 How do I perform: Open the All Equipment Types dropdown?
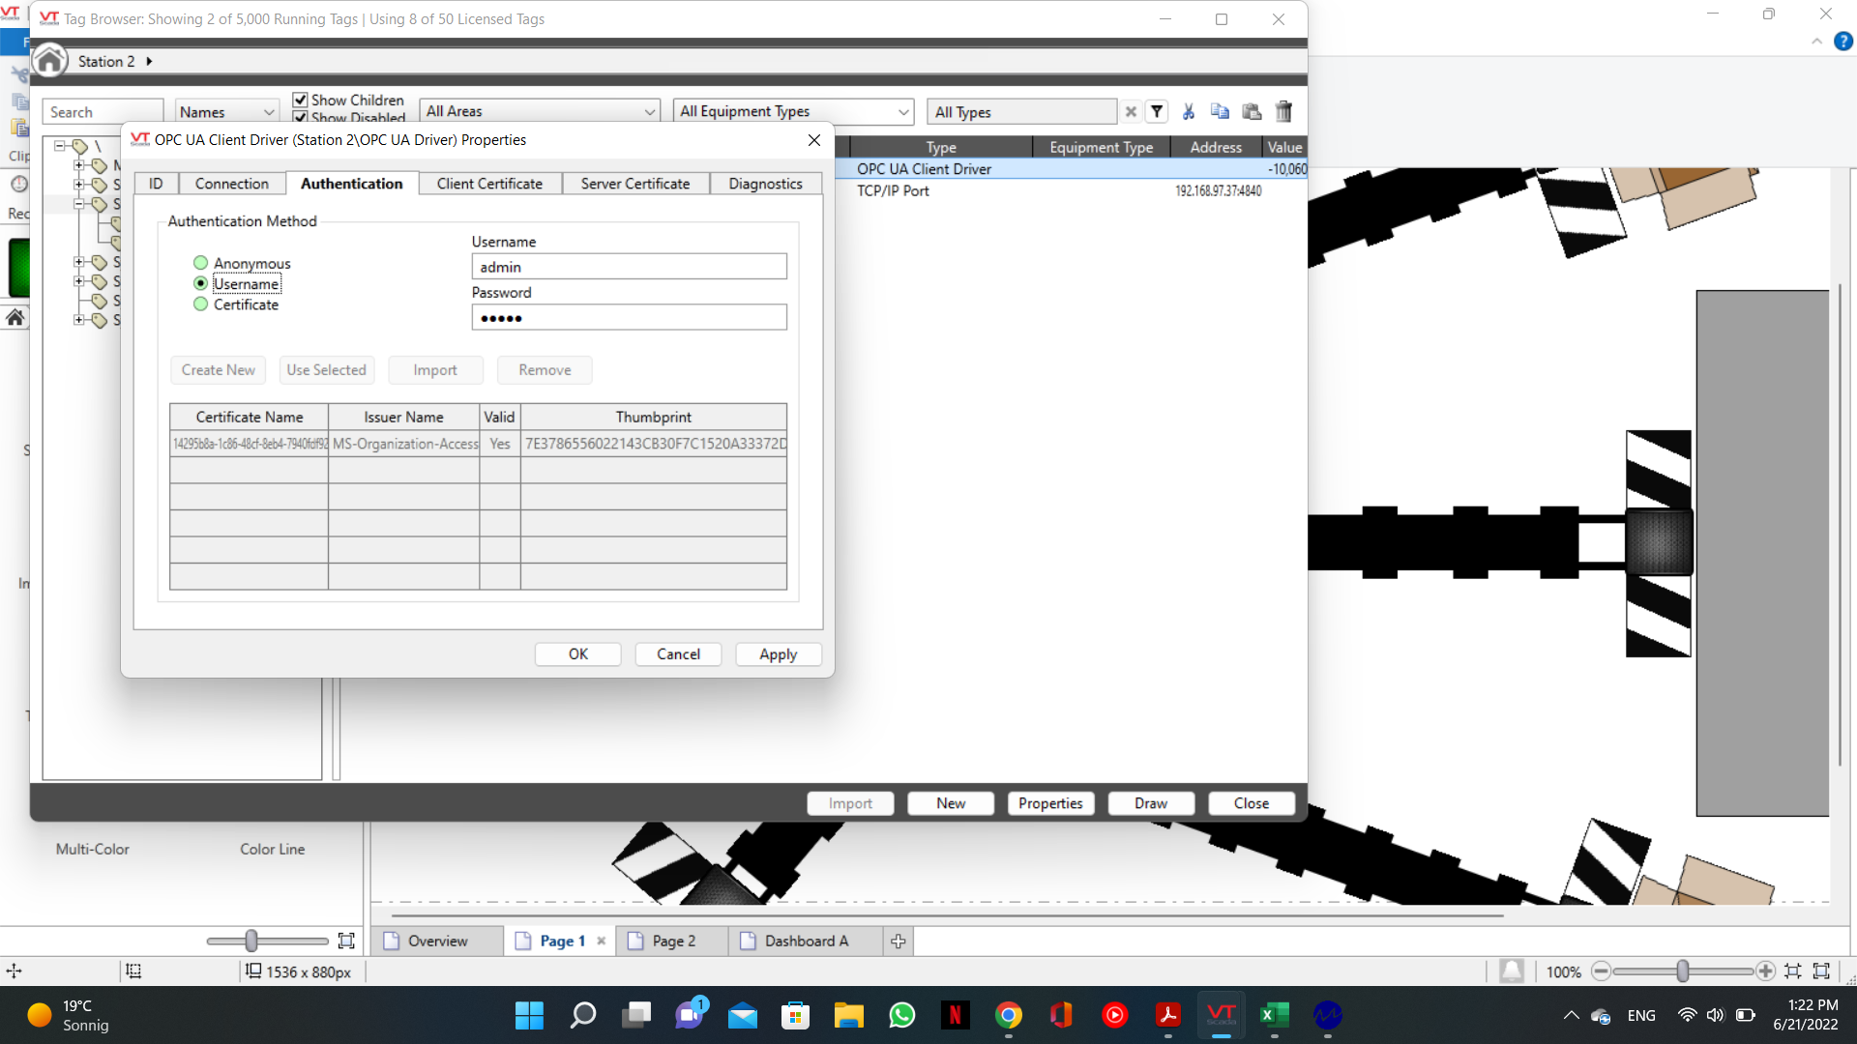pos(793,111)
